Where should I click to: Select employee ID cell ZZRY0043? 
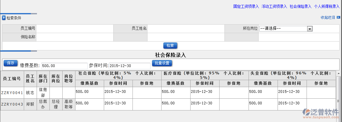[12, 104]
